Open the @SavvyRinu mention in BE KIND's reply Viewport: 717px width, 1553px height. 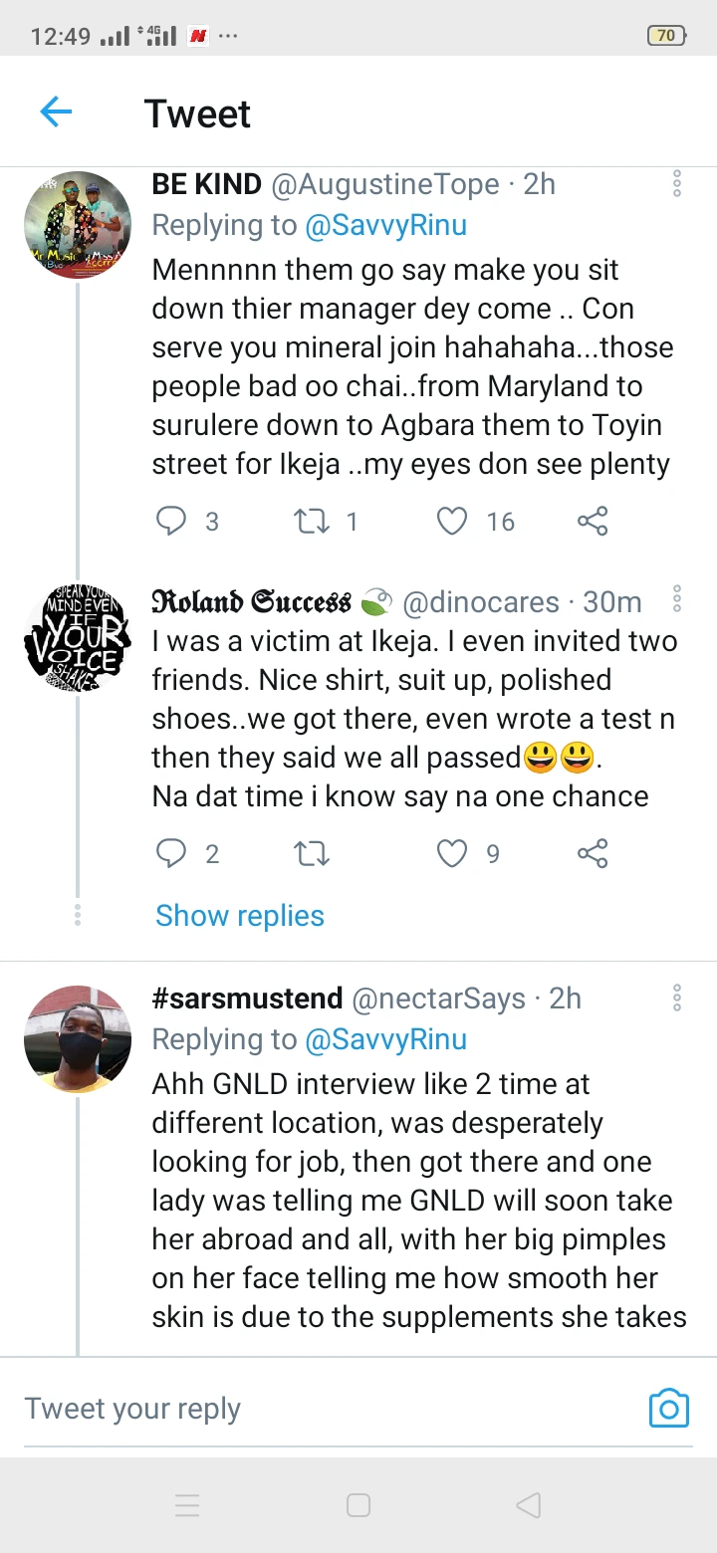tap(386, 225)
